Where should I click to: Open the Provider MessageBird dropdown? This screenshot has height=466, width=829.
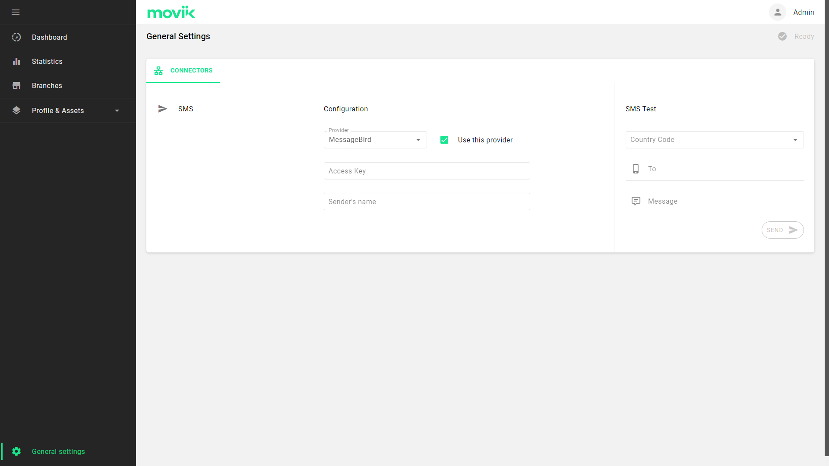pos(375,140)
